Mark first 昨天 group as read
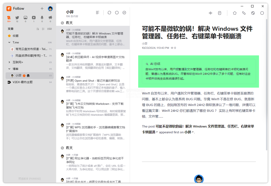The width and height of the screenshot is (271, 186). coord(62,23)
